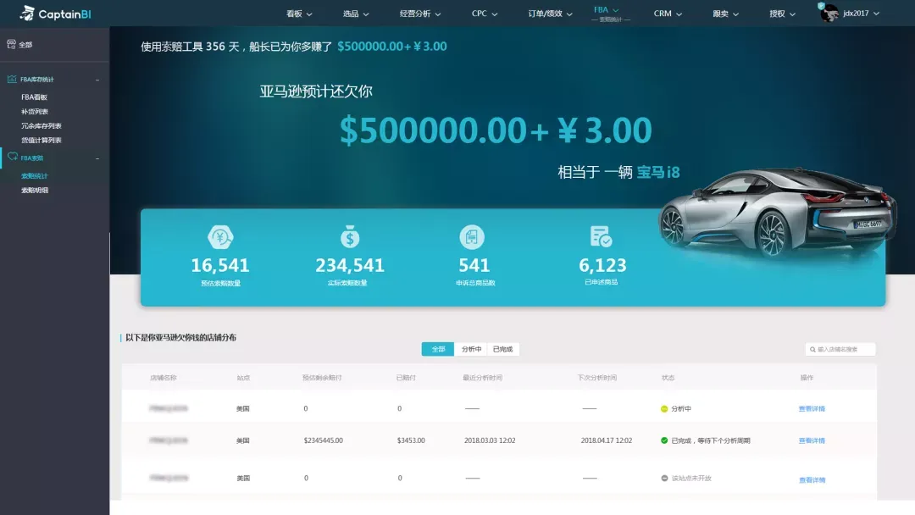Open the jdx2017 account dropdown
This screenshot has height=515, width=915.
tap(861, 14)
